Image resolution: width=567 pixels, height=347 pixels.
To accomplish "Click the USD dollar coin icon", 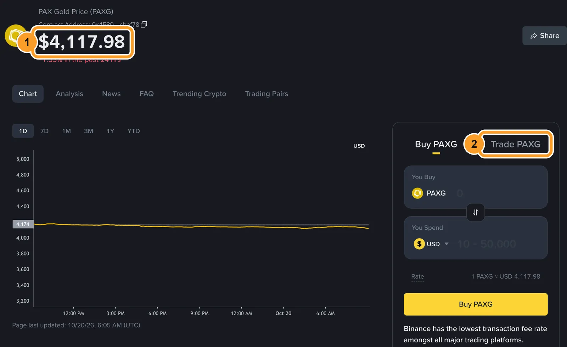I will [419, 244].
